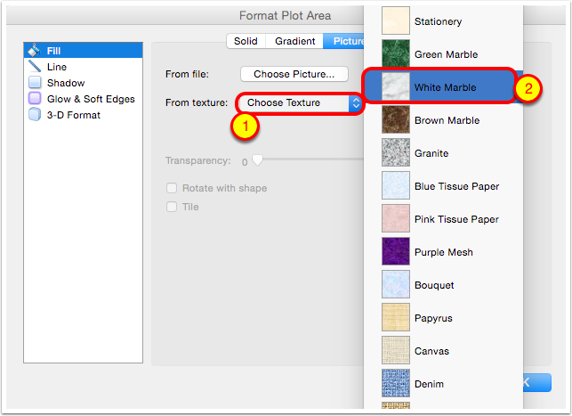Select the Papyrus texture option
This screenshot has height=416, width=572.
pyautogui.click(x=434, y=318)
